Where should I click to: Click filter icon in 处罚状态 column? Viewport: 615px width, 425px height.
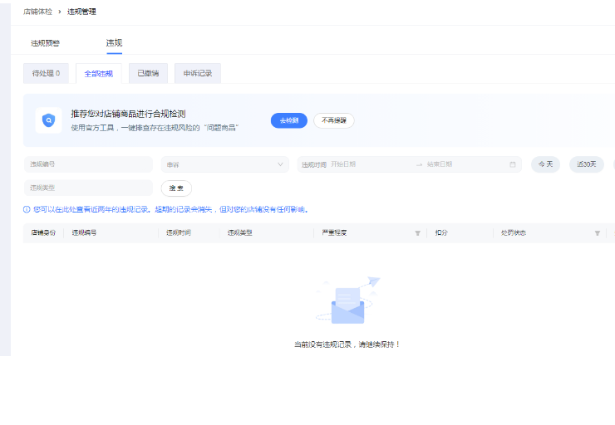click(x=597, y=233)
